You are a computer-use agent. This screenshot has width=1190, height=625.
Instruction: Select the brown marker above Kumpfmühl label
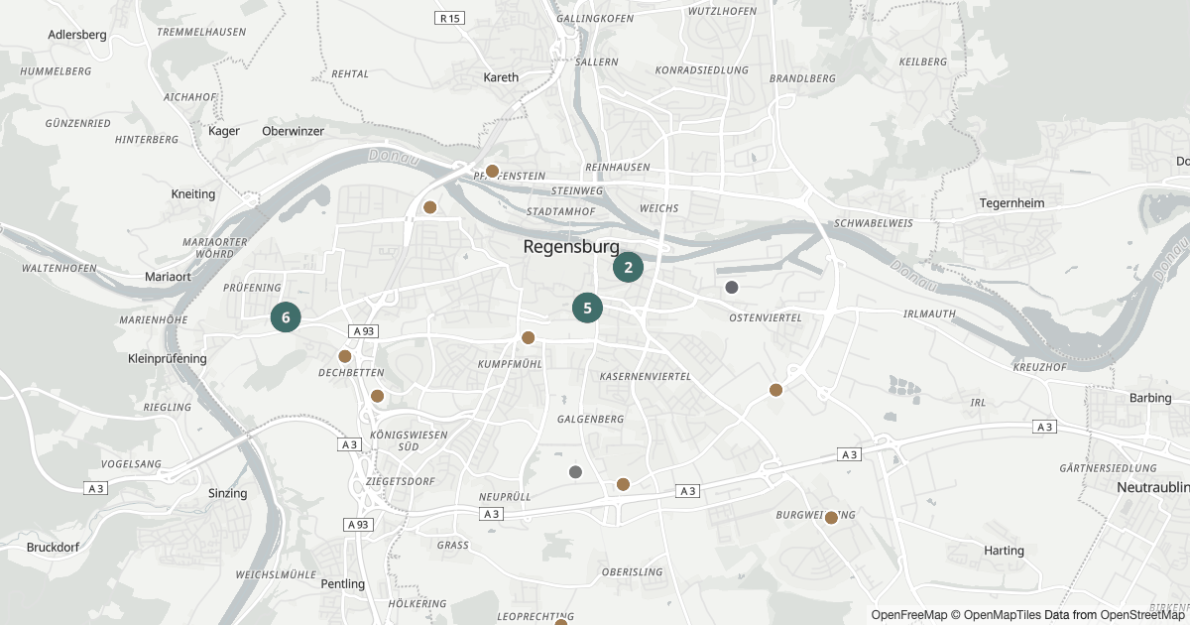tap(529, 337)
